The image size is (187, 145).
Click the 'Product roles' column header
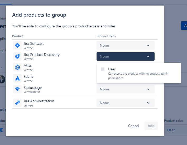coord(106,36)
